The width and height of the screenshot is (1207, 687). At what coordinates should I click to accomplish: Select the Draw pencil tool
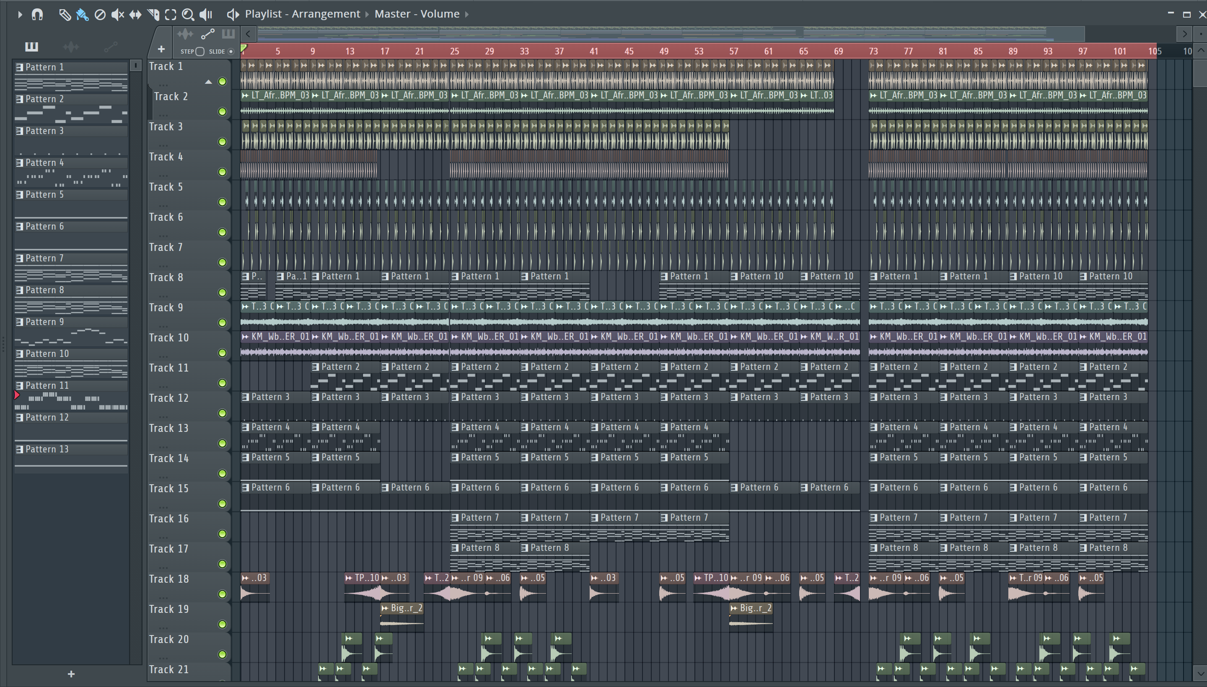pos(65,15)
